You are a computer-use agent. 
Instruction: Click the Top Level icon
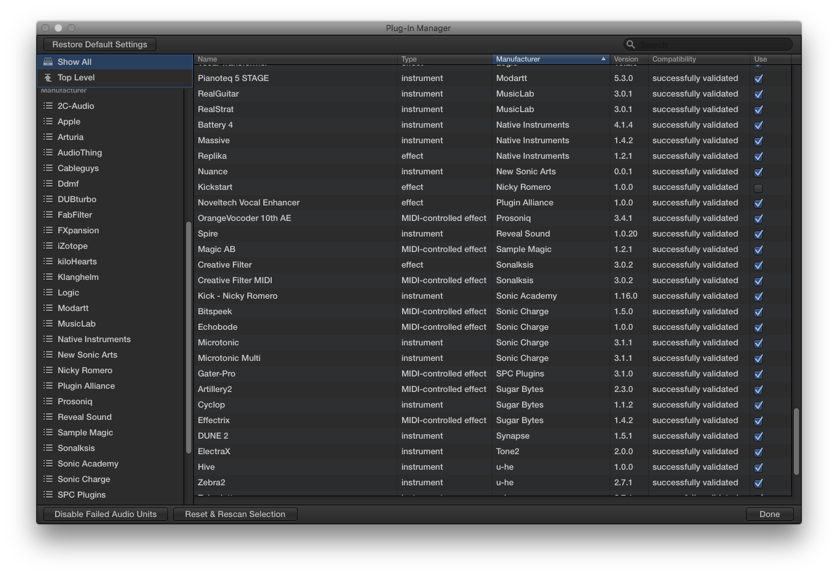click(47, 77)
